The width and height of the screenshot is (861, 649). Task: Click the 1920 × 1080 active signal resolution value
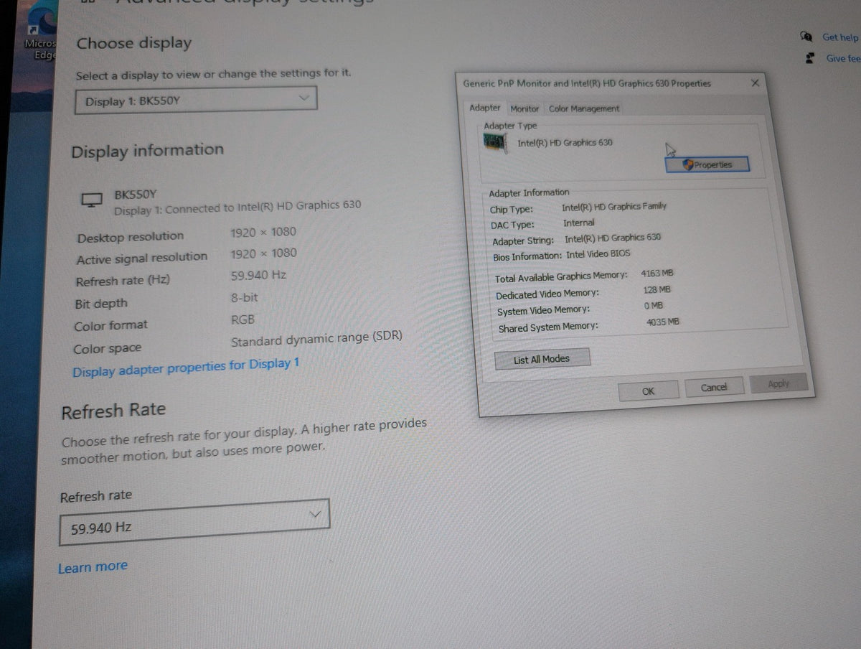coord(263,253)
